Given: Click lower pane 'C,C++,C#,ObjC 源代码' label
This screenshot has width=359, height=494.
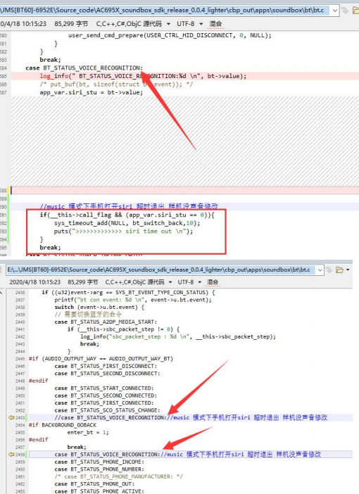Looking at the screenshot, I should tap(134, 281).
